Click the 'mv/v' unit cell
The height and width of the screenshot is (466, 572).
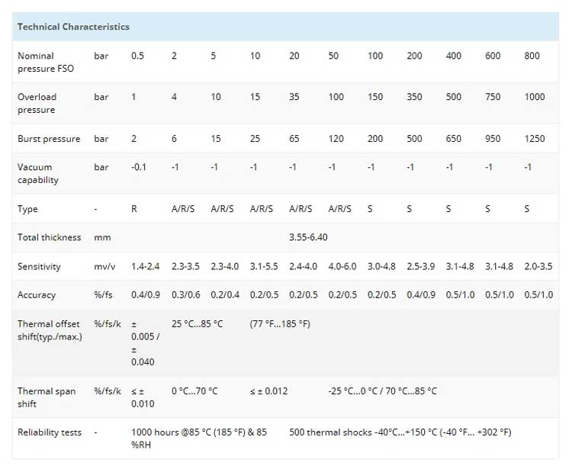click(x=104, y=267)
